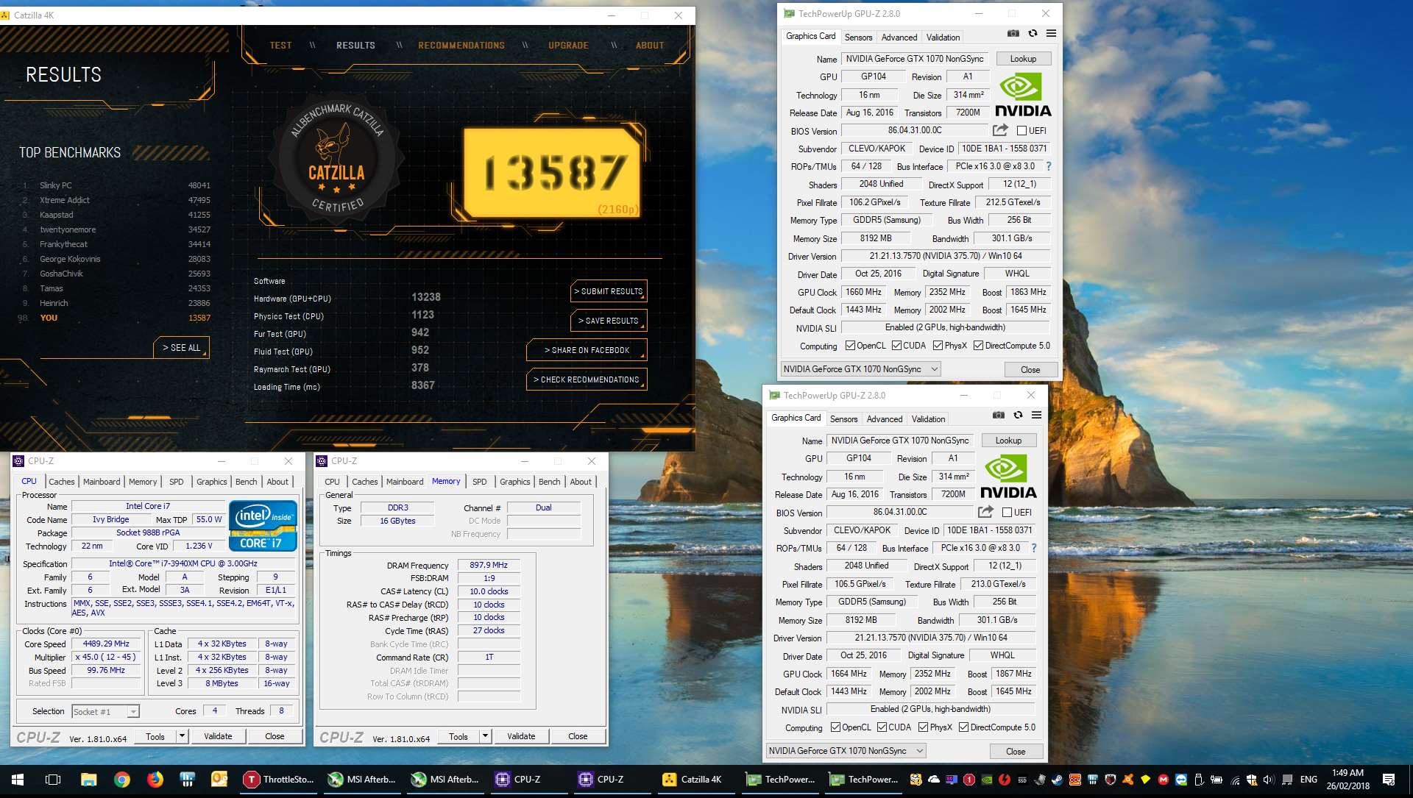Click DRAM Frequency value 897.9 MHz
The height and width of the screenshot is (798, 1413).
click(489, 565)
